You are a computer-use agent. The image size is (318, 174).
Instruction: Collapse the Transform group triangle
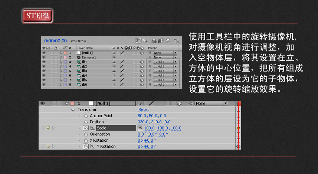[73, 110]
